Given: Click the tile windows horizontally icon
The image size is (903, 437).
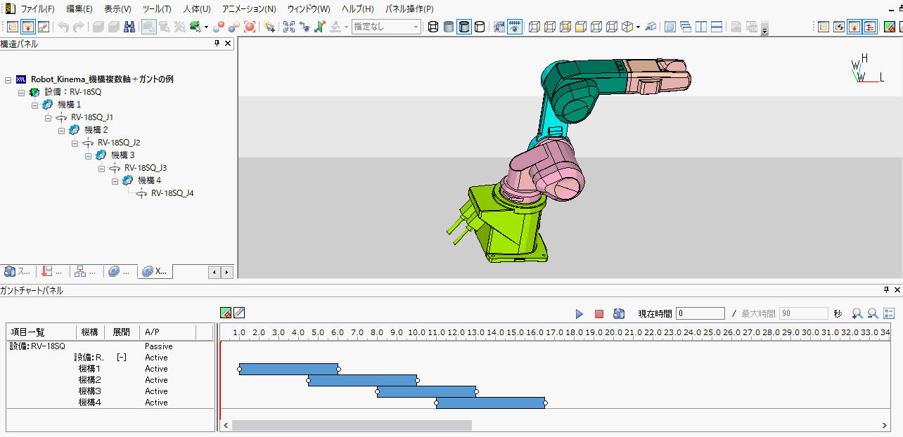Looking at the screenshot, I should (717, 27).
